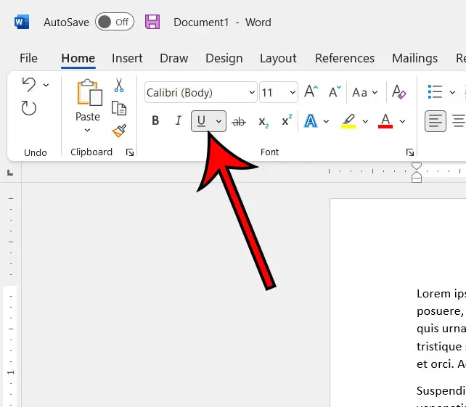Image resolution: width=466 pixels, height=407 pixels.
Task: Apply Text Effects with the blue outlined A
Action: (311, 121)
